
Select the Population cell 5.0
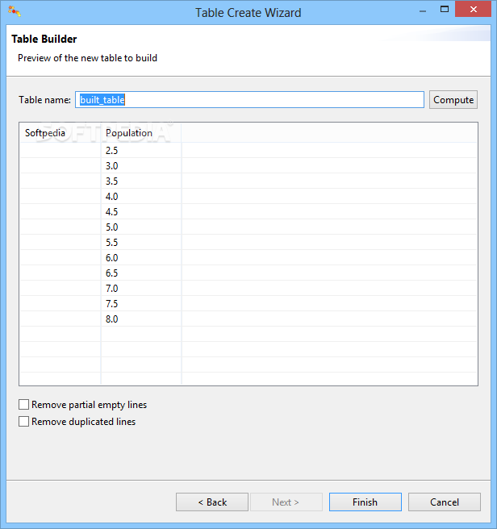coord(141,227)
